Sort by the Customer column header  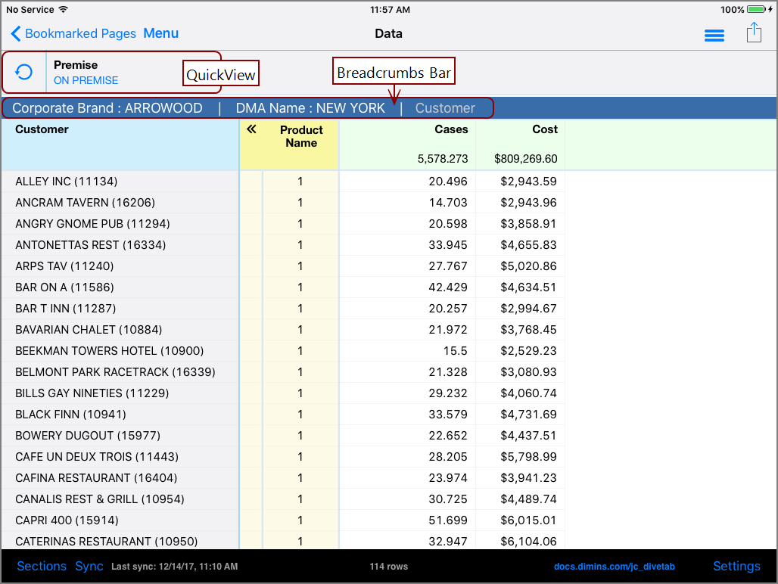42,129
